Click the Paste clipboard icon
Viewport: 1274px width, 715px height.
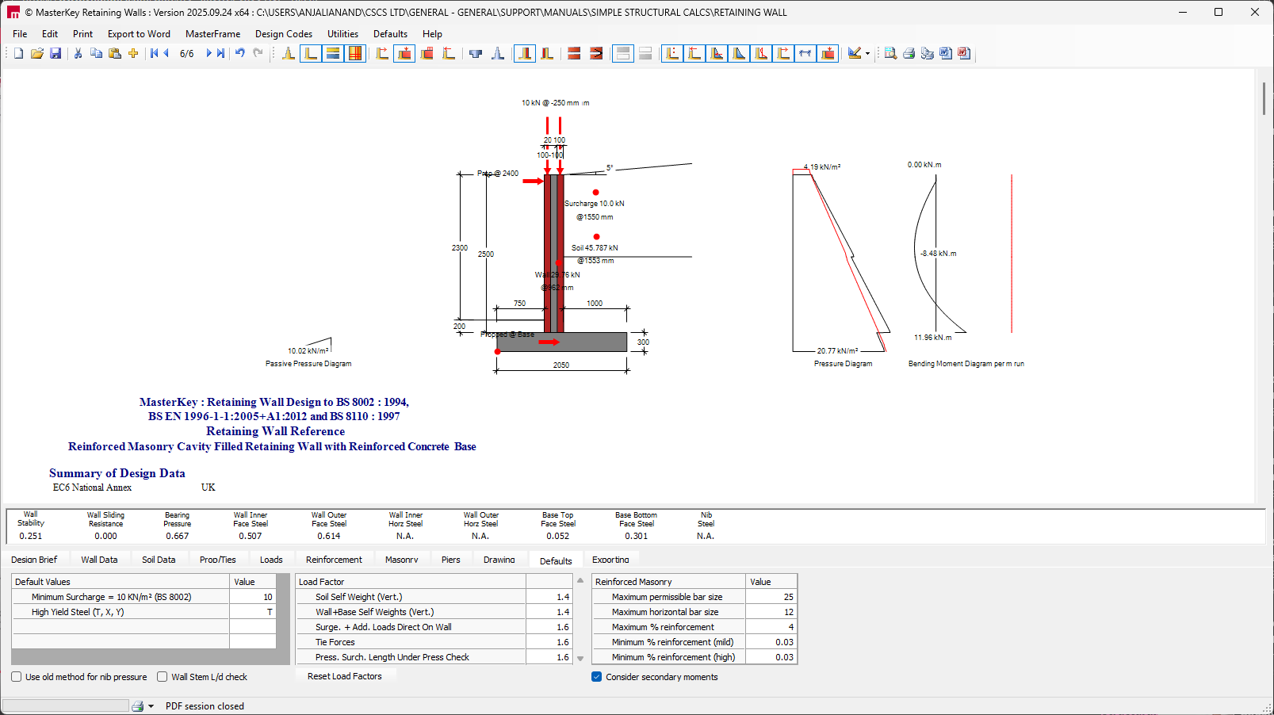[x=115, y=53]
